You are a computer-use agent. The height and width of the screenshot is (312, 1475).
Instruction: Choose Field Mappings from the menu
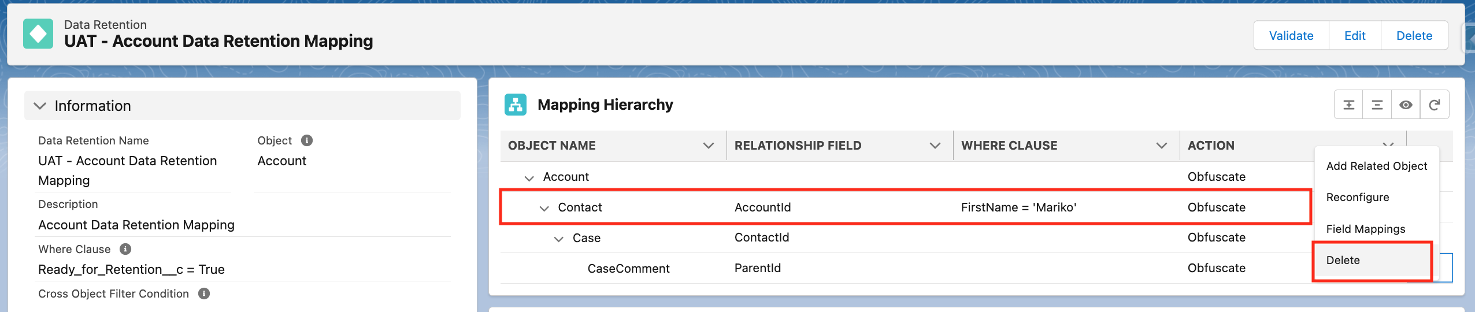[1365, 229]
